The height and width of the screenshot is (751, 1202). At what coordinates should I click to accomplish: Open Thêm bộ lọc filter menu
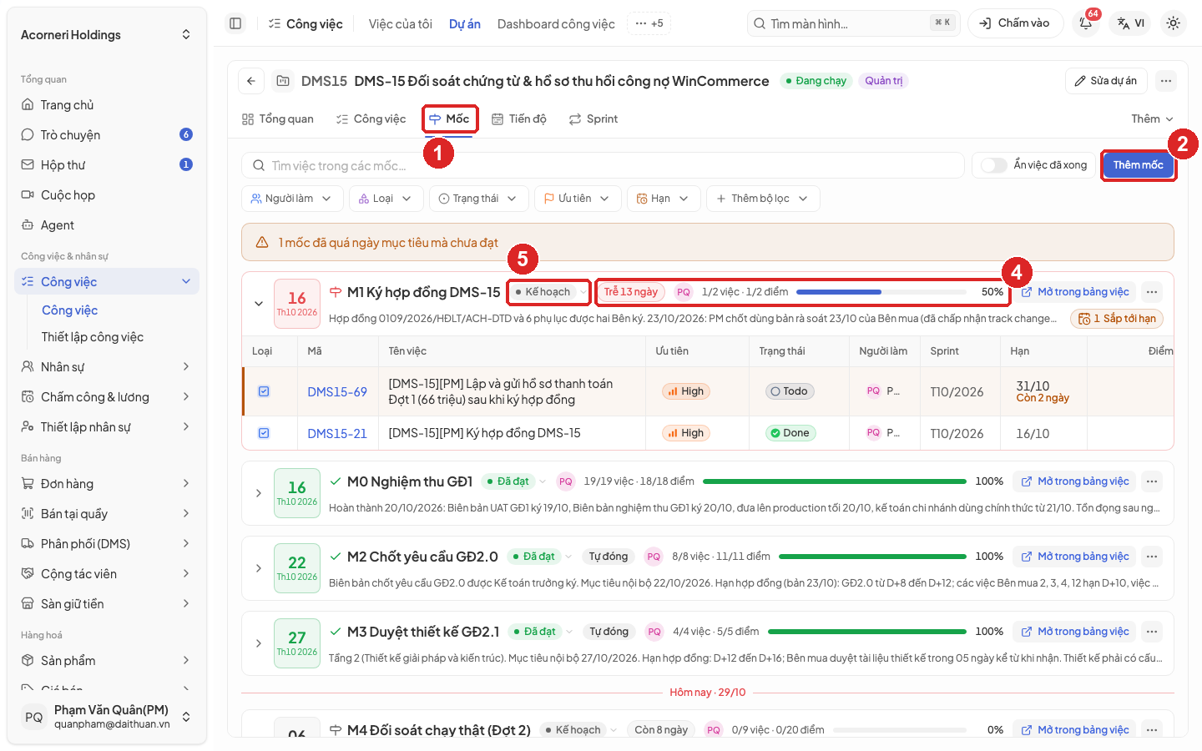click(x=763, y=199)
